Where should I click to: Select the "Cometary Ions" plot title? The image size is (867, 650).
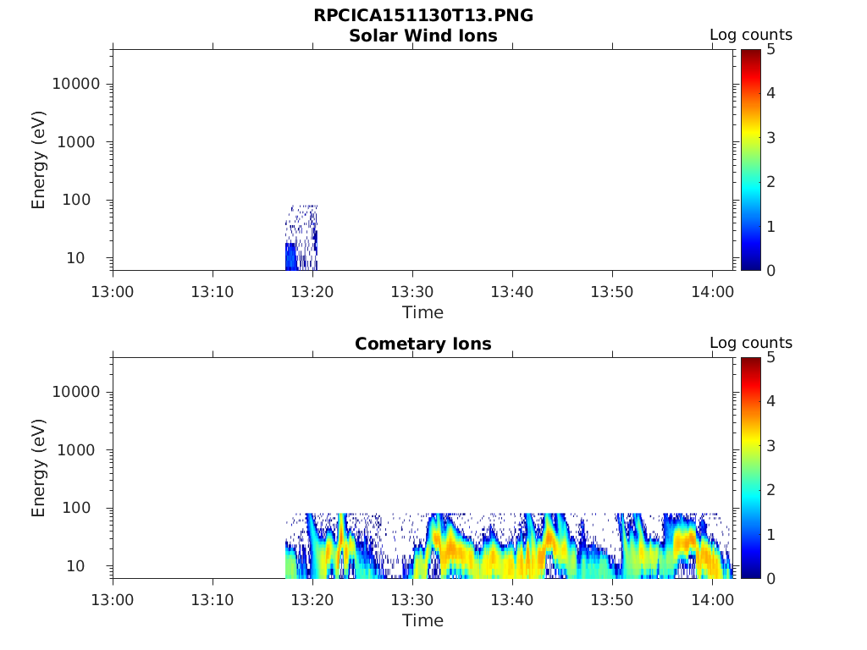(423, 344)
